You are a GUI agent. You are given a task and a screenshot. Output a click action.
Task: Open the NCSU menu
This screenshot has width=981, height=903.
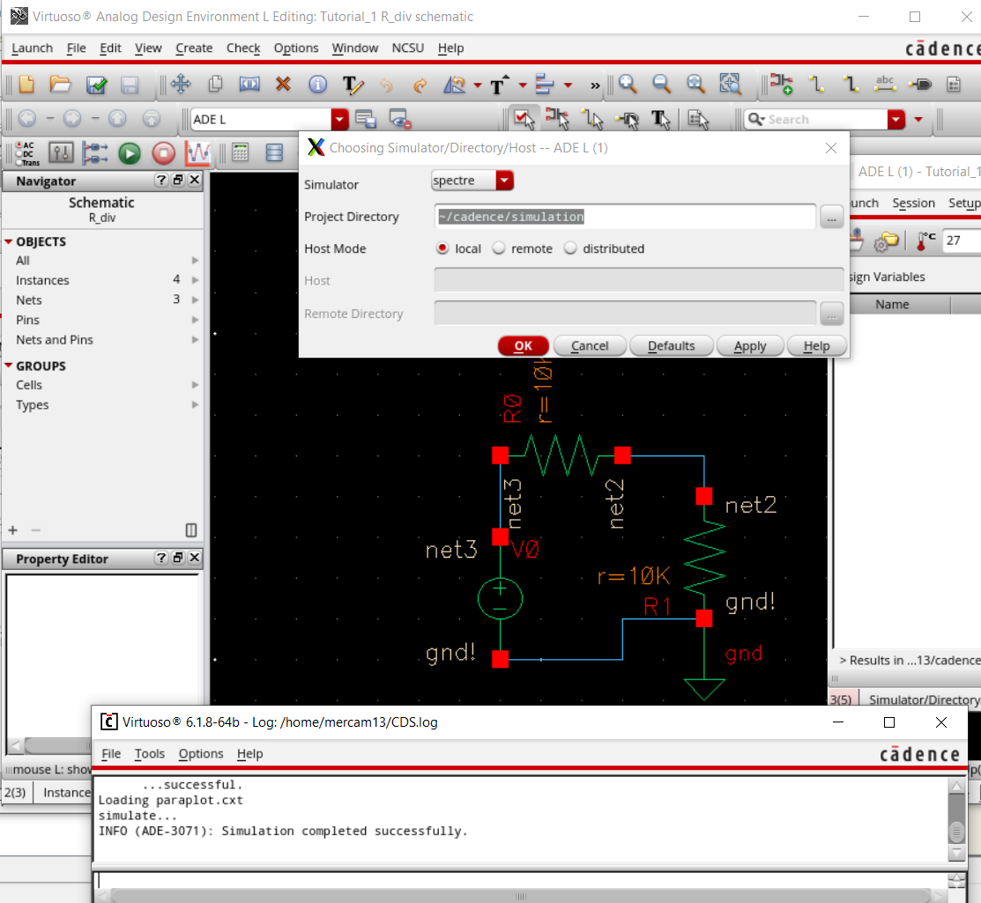click(407, 48)
